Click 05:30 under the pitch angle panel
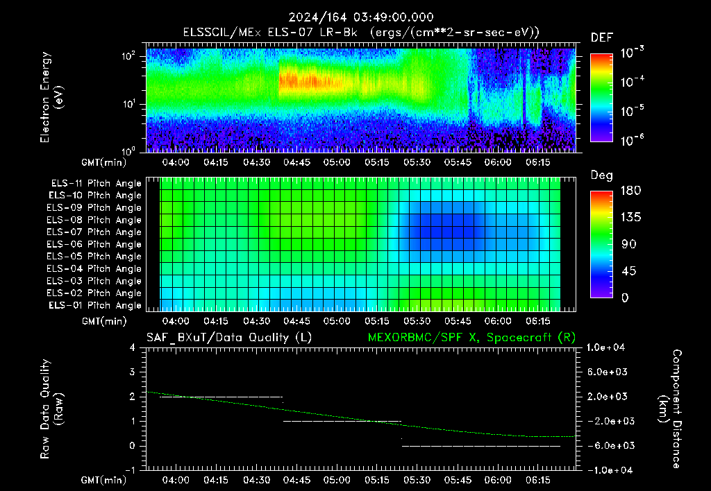Viewport: 711px width, 491px height. tap(417, 321)
